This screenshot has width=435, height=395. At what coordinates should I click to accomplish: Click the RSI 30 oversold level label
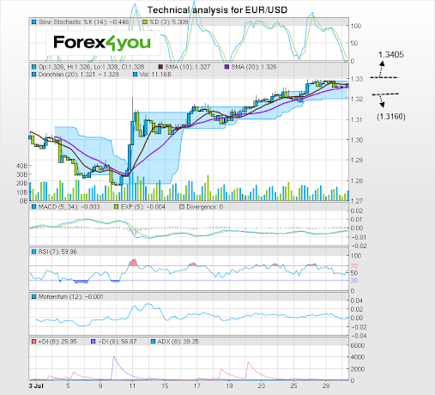[x=354, y=281]
